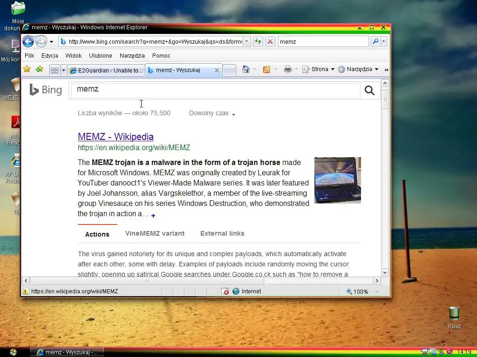
Task: Print the page with printer icon
Action: coord(287,70)
